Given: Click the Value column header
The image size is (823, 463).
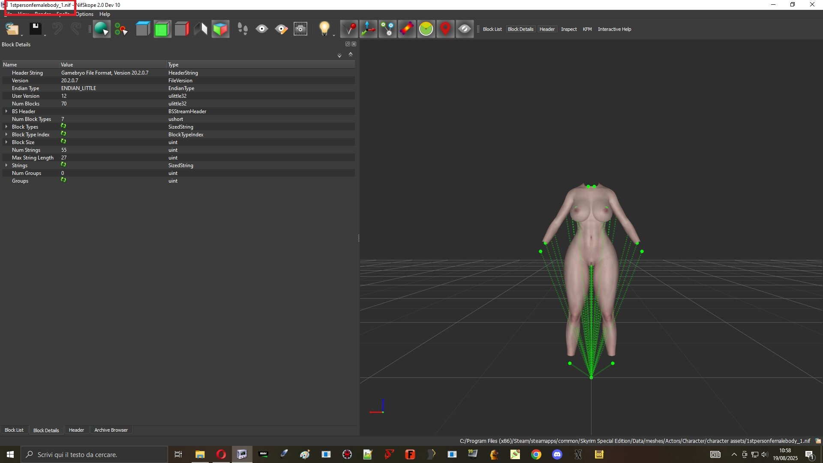Looking at the screenshot, I should click(113, 65).
